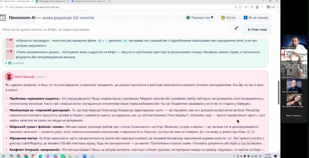Select Yana Shekeriak-Kushka's video thumbnail

click(x=294, y=101)
